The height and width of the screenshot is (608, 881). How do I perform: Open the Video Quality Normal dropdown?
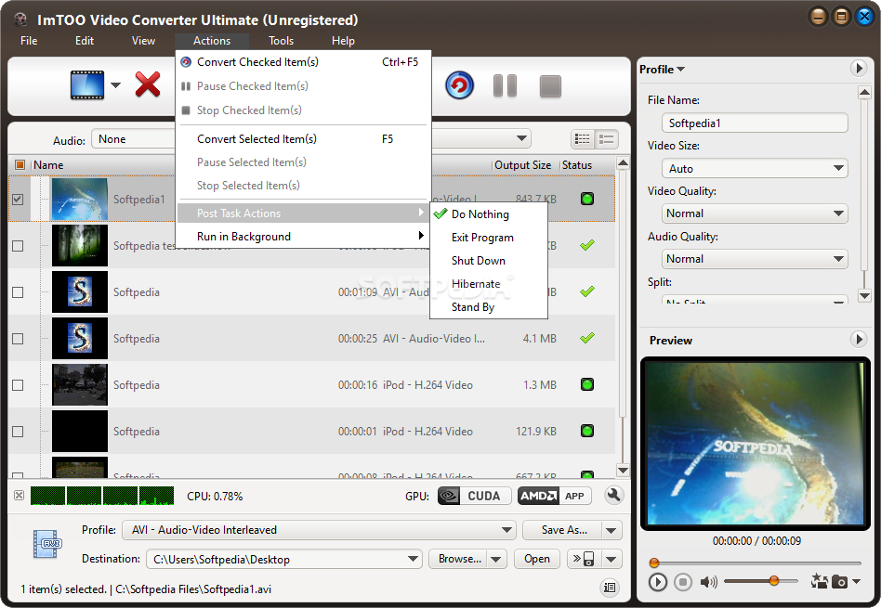pyautogui.click(x=755, y=213)
